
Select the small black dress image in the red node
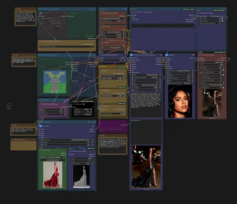(212, 103)
